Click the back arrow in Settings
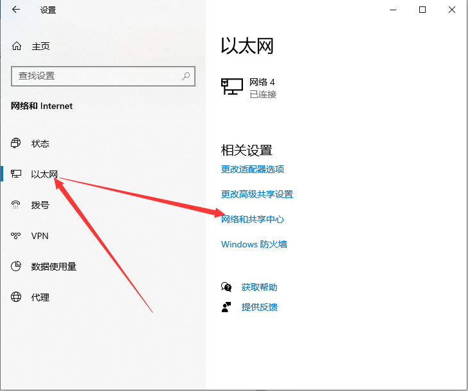Screen dimensions: 468x391 [17, 10]
